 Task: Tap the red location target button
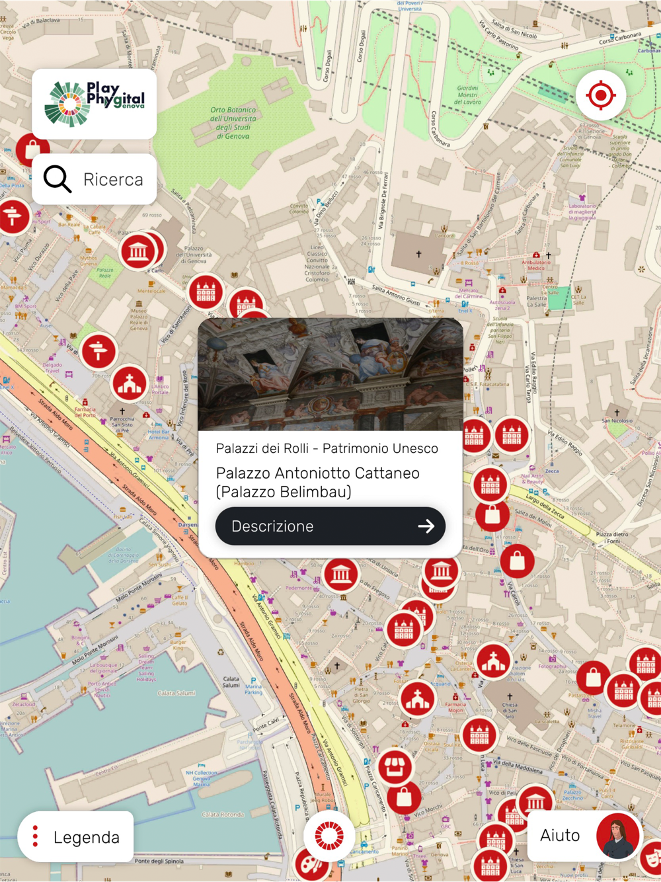(x=601, y=95)
